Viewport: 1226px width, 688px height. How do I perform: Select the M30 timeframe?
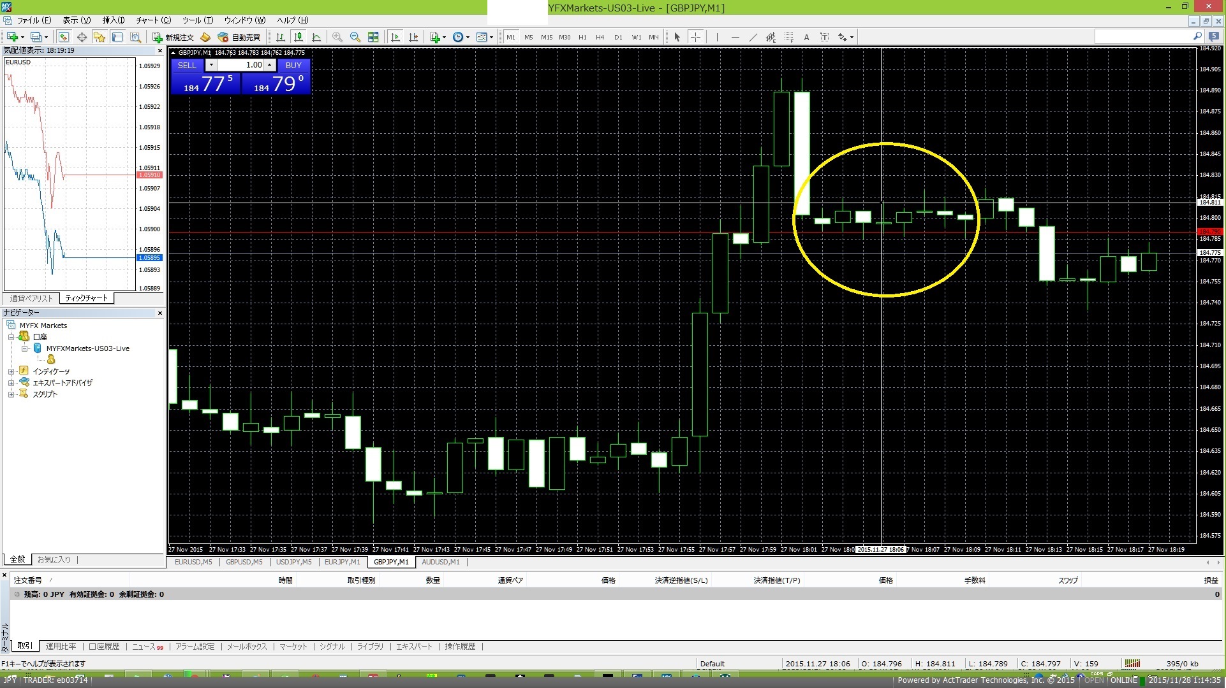pos(565,37)
